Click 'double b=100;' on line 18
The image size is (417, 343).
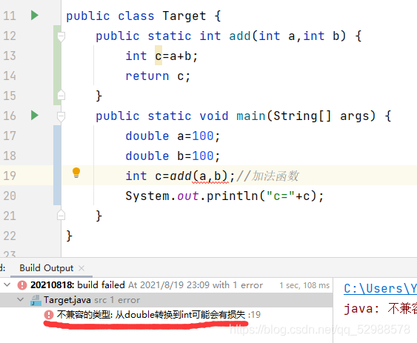(x=173, y=156)
